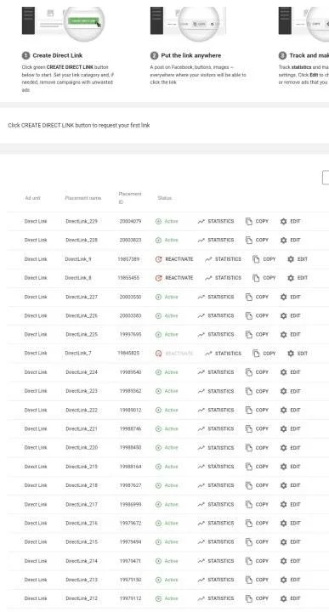Click the gear icon for DirectLink_229

pos(283,221)
